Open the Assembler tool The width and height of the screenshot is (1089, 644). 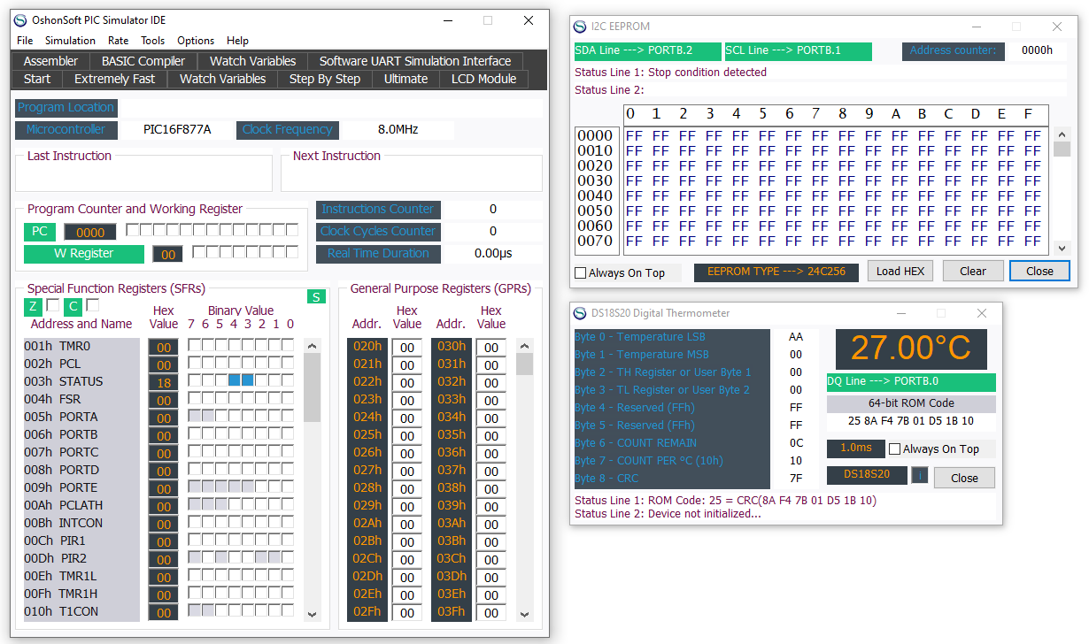click(50, 61)
